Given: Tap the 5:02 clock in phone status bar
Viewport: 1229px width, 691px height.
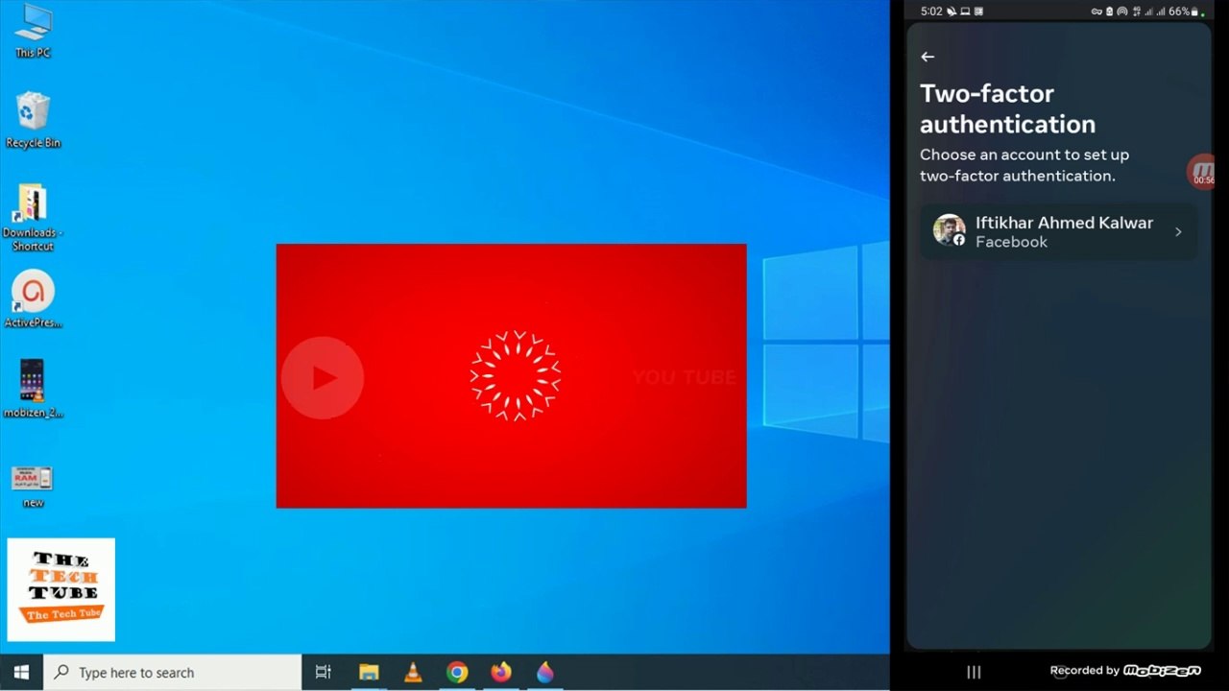Looking at the screenshot, I should (x=931, y=12).
